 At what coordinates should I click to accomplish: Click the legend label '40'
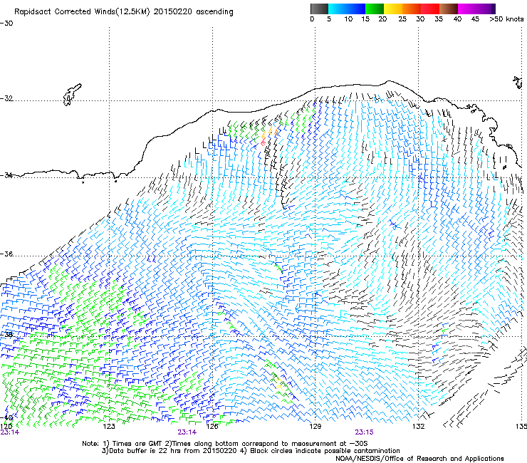pyautogui.click(x=457, y=19)
